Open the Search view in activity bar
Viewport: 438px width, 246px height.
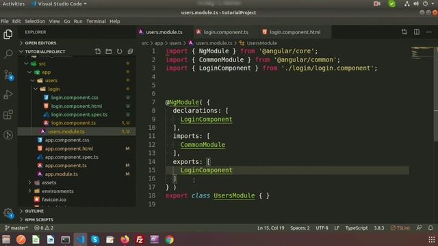click(8, 54)
